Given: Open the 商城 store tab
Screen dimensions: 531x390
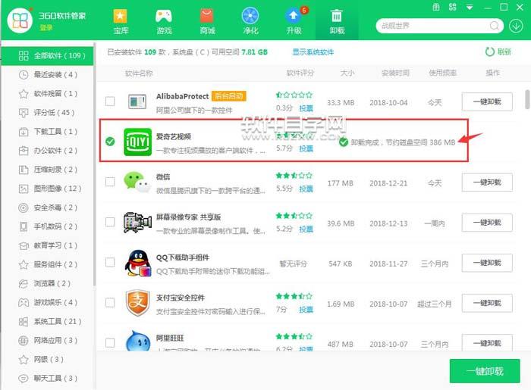Looking at the screenshot, I should pos(207,21).
